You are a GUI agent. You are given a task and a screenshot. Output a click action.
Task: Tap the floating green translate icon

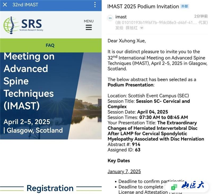[174, 187]
